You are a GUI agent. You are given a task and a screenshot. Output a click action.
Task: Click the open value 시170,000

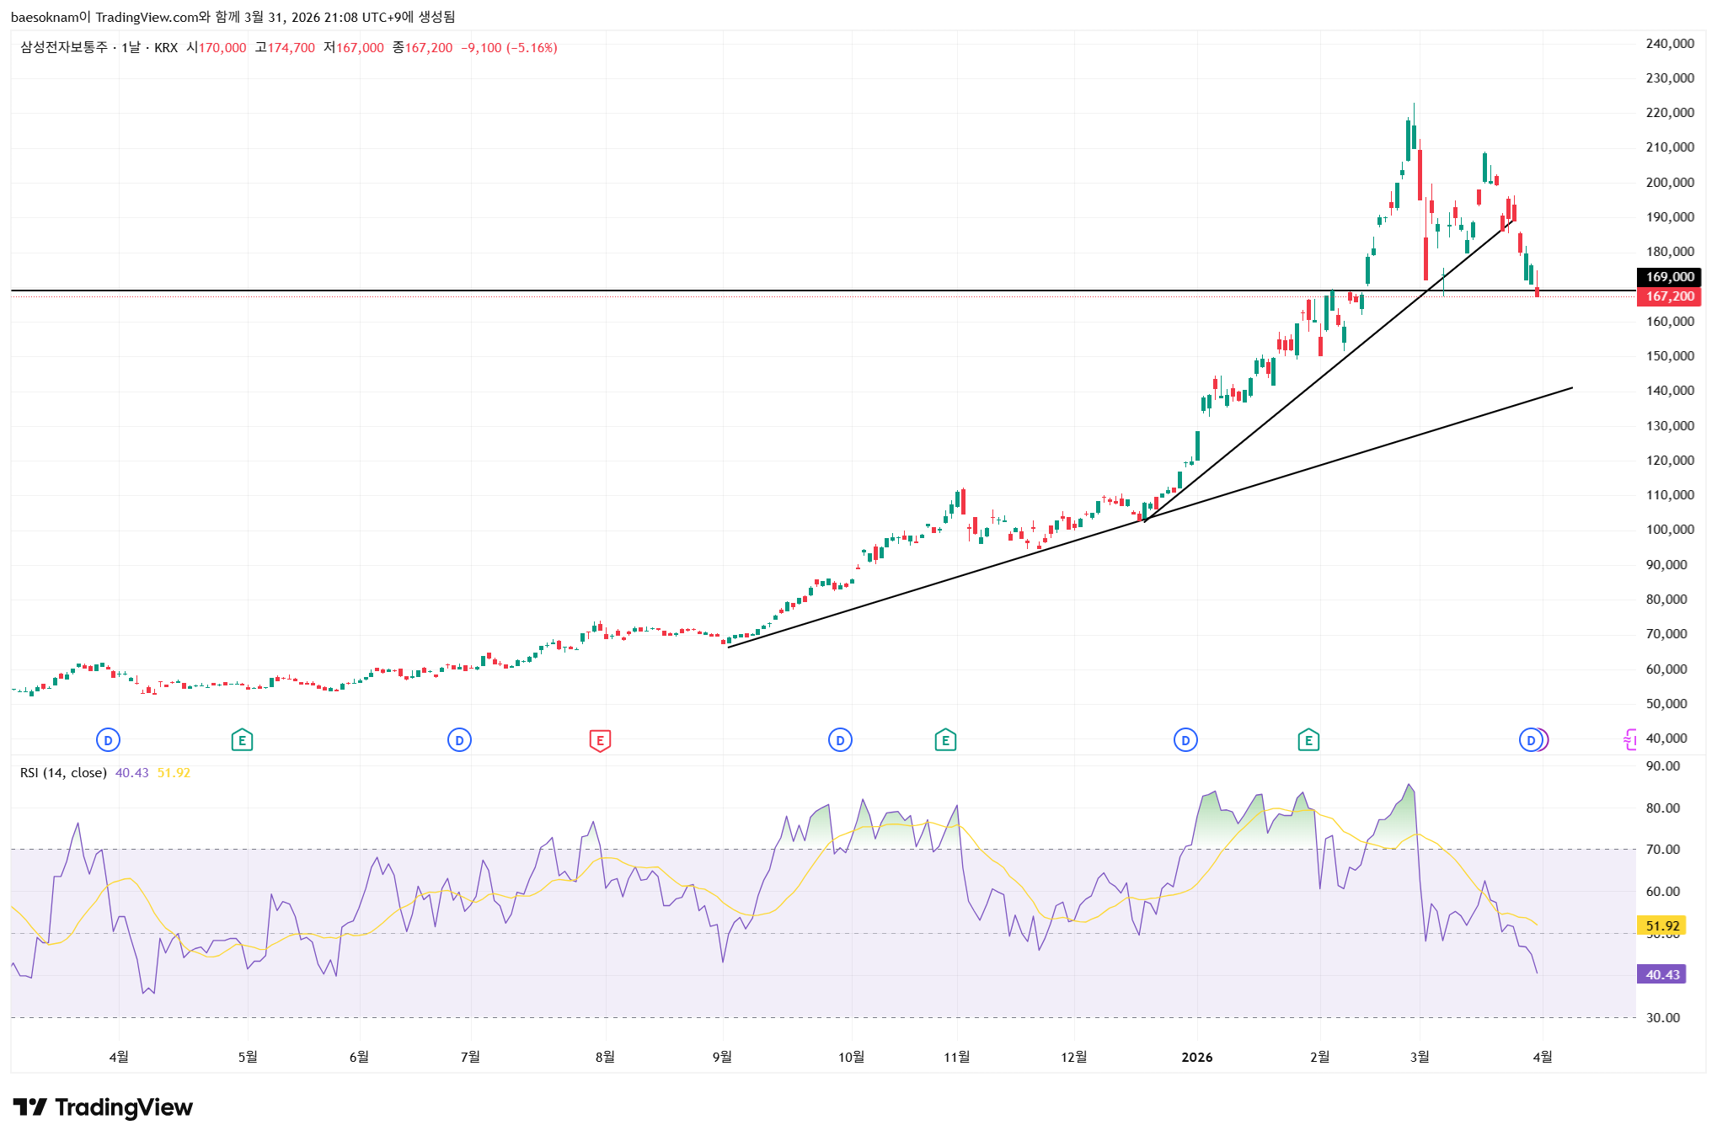[x=217, y=48]
